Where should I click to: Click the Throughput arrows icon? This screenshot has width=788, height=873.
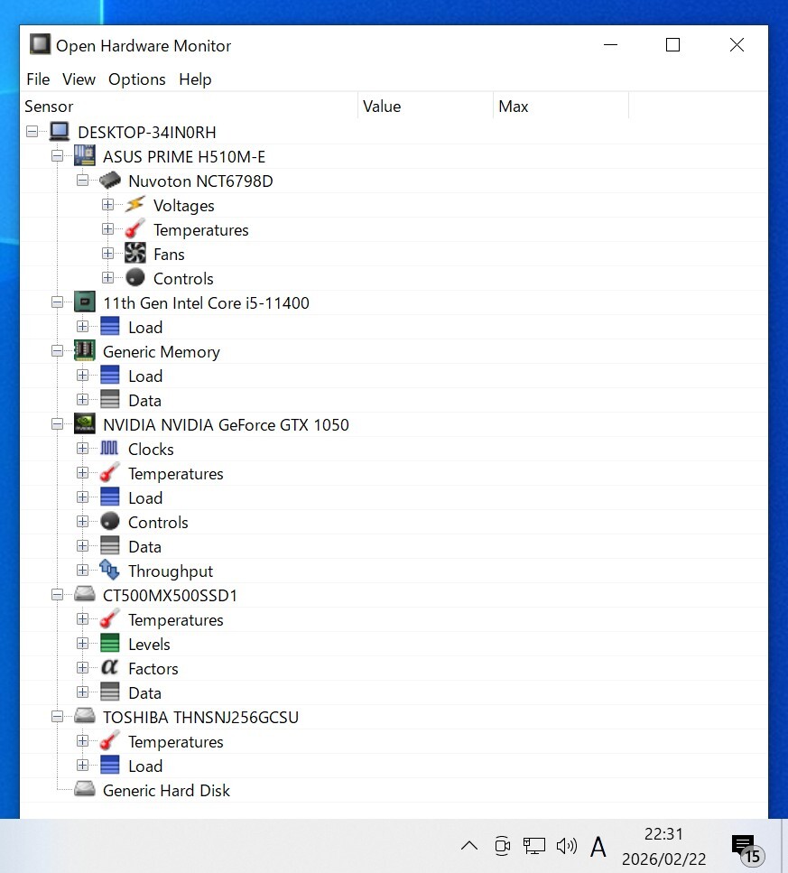(x=109, y=571)
